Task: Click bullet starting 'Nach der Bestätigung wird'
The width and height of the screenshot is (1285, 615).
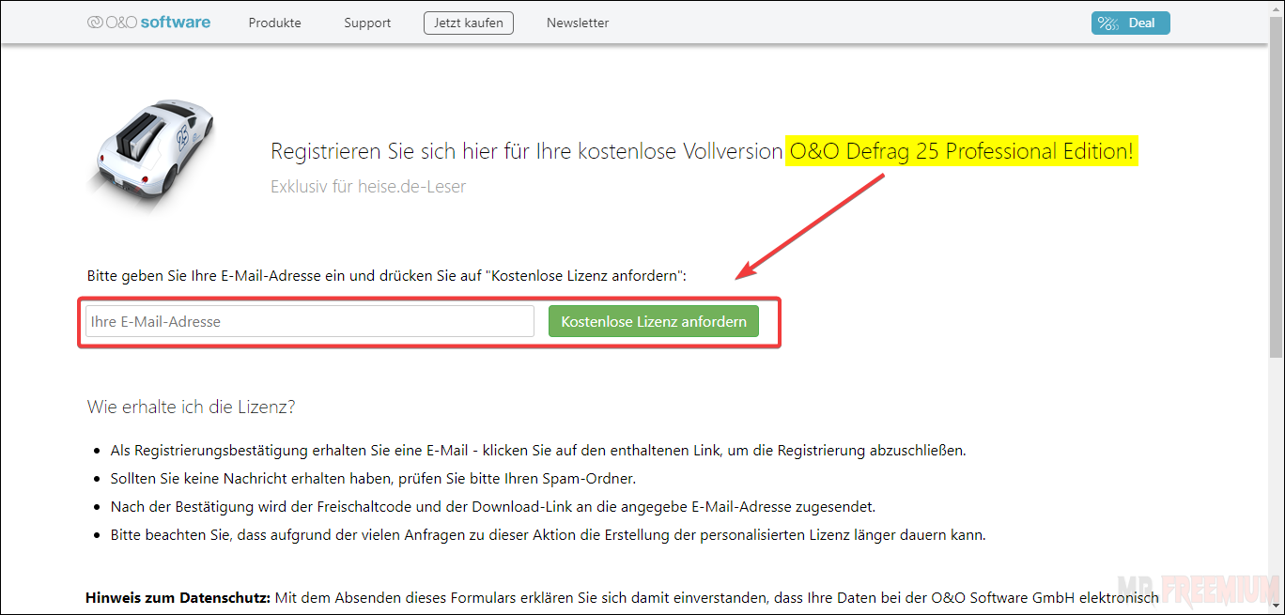Action: 493,507
